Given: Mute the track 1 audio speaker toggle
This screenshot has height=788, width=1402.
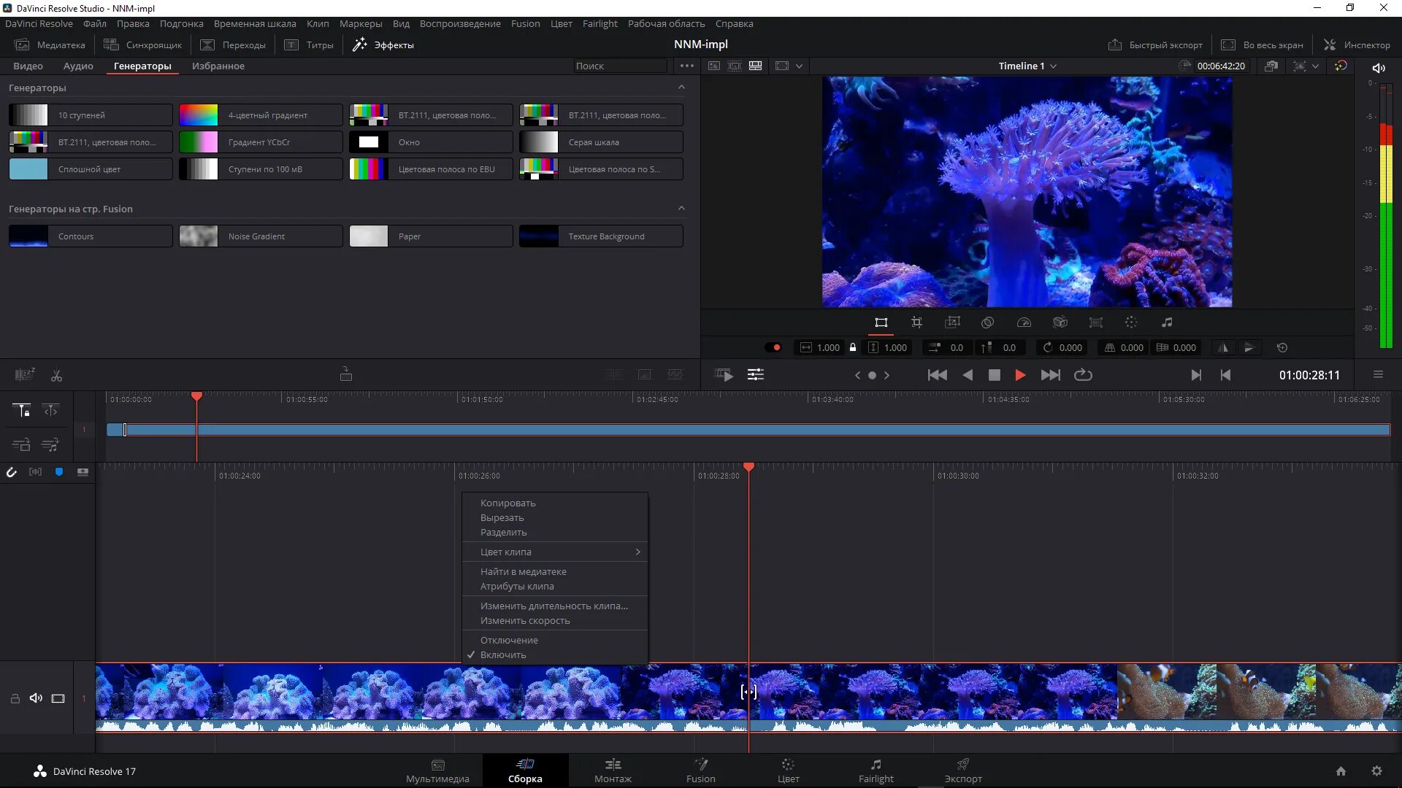Looking at the screenshot, I should tap(36, 698).
